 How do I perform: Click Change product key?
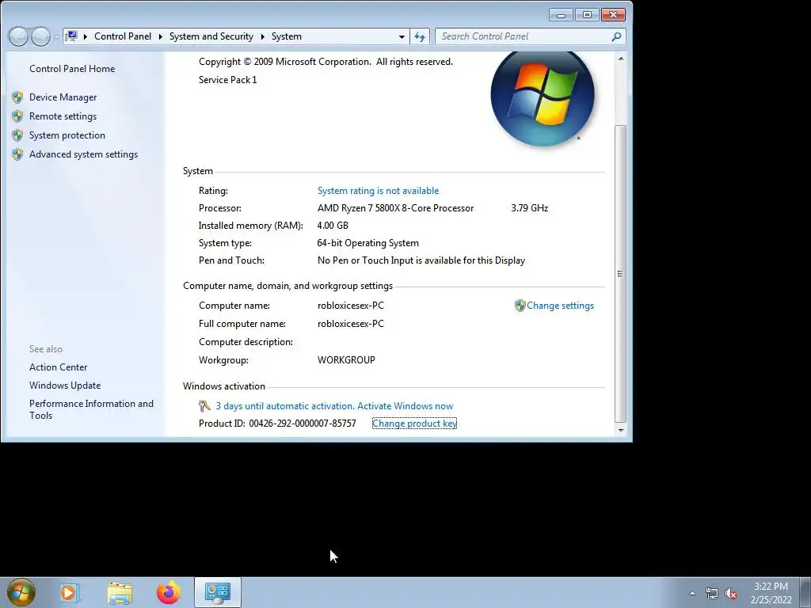[x=414, y=424]
